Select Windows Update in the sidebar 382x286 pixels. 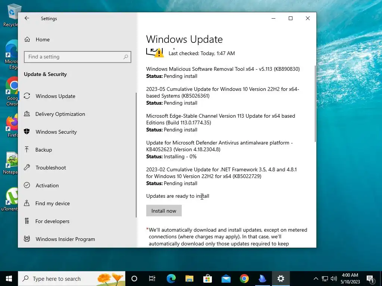(x=50, y=96)
